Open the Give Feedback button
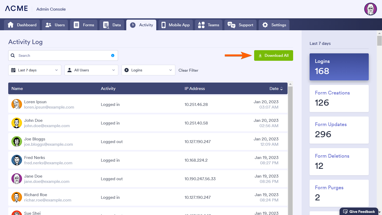This screenshot has width=382, height=215. point(359,212)
